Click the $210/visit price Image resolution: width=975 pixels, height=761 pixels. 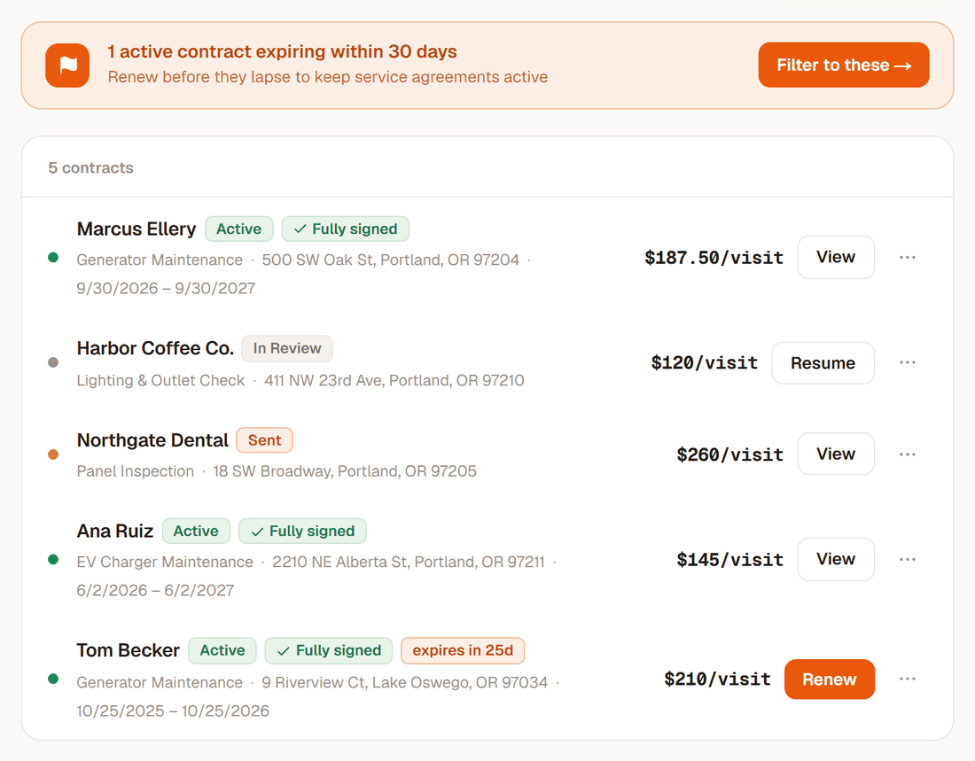pyautogui.click(x=717, y=679)
